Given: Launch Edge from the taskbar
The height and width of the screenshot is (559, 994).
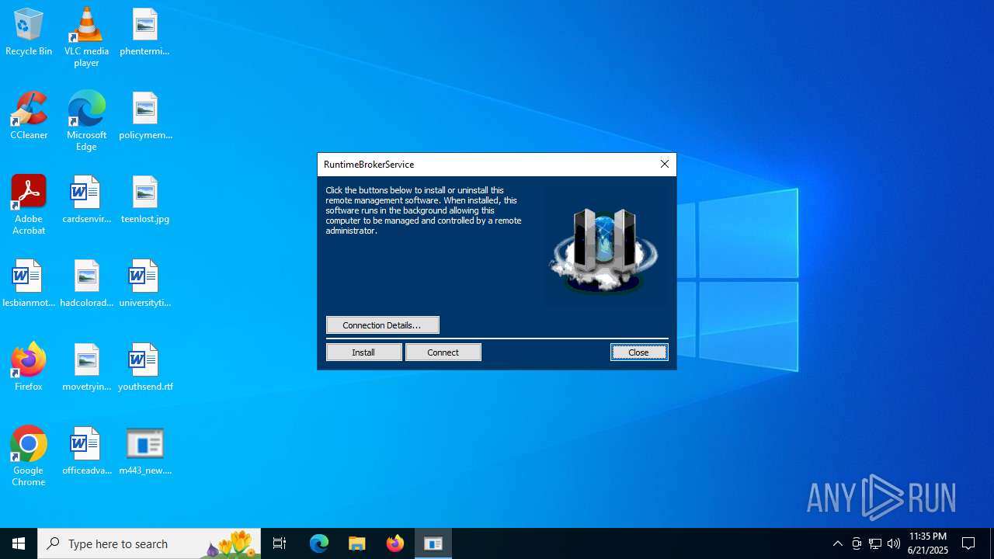Looking at the screenshot, I should coord(319,543).
